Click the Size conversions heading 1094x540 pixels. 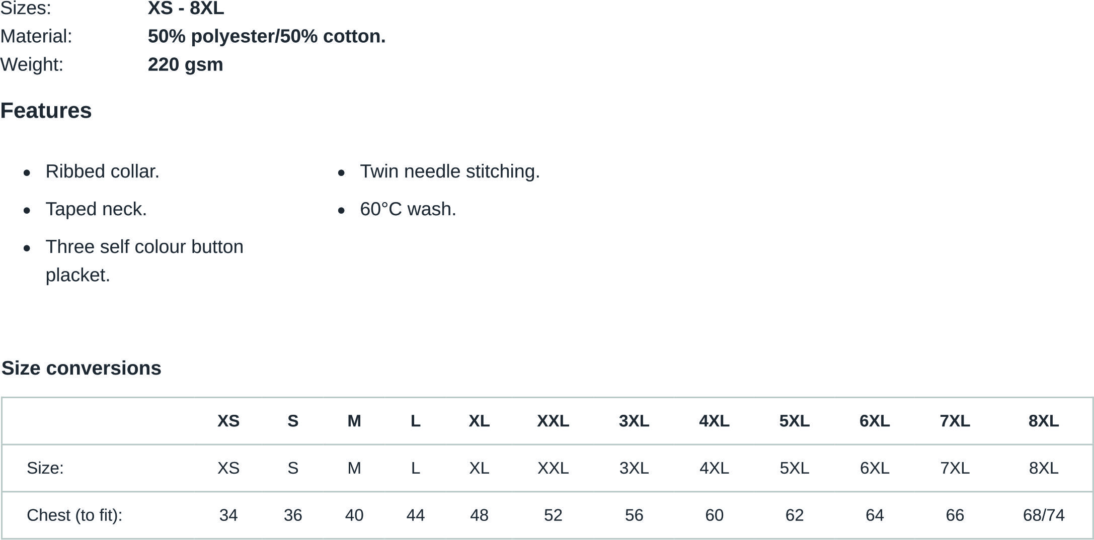[82, 368]
